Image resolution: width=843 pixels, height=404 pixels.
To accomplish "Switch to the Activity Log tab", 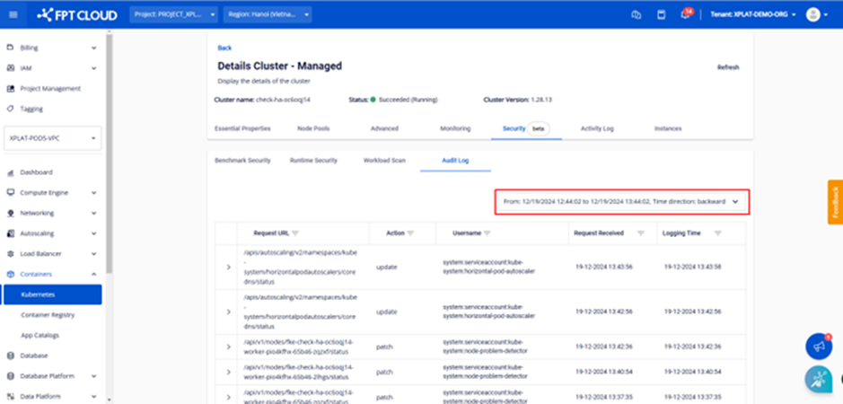I will (x=597, y=128).
